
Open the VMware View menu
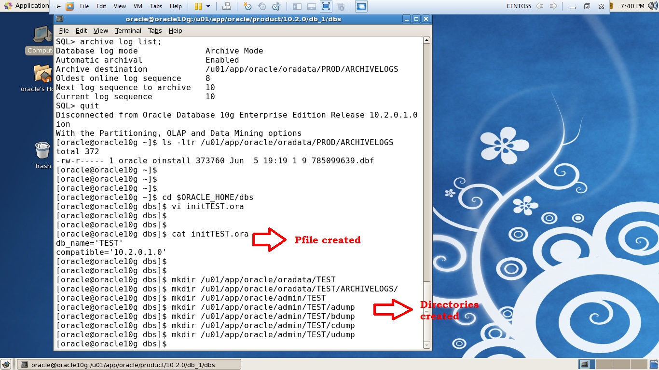tap(120, 6)
